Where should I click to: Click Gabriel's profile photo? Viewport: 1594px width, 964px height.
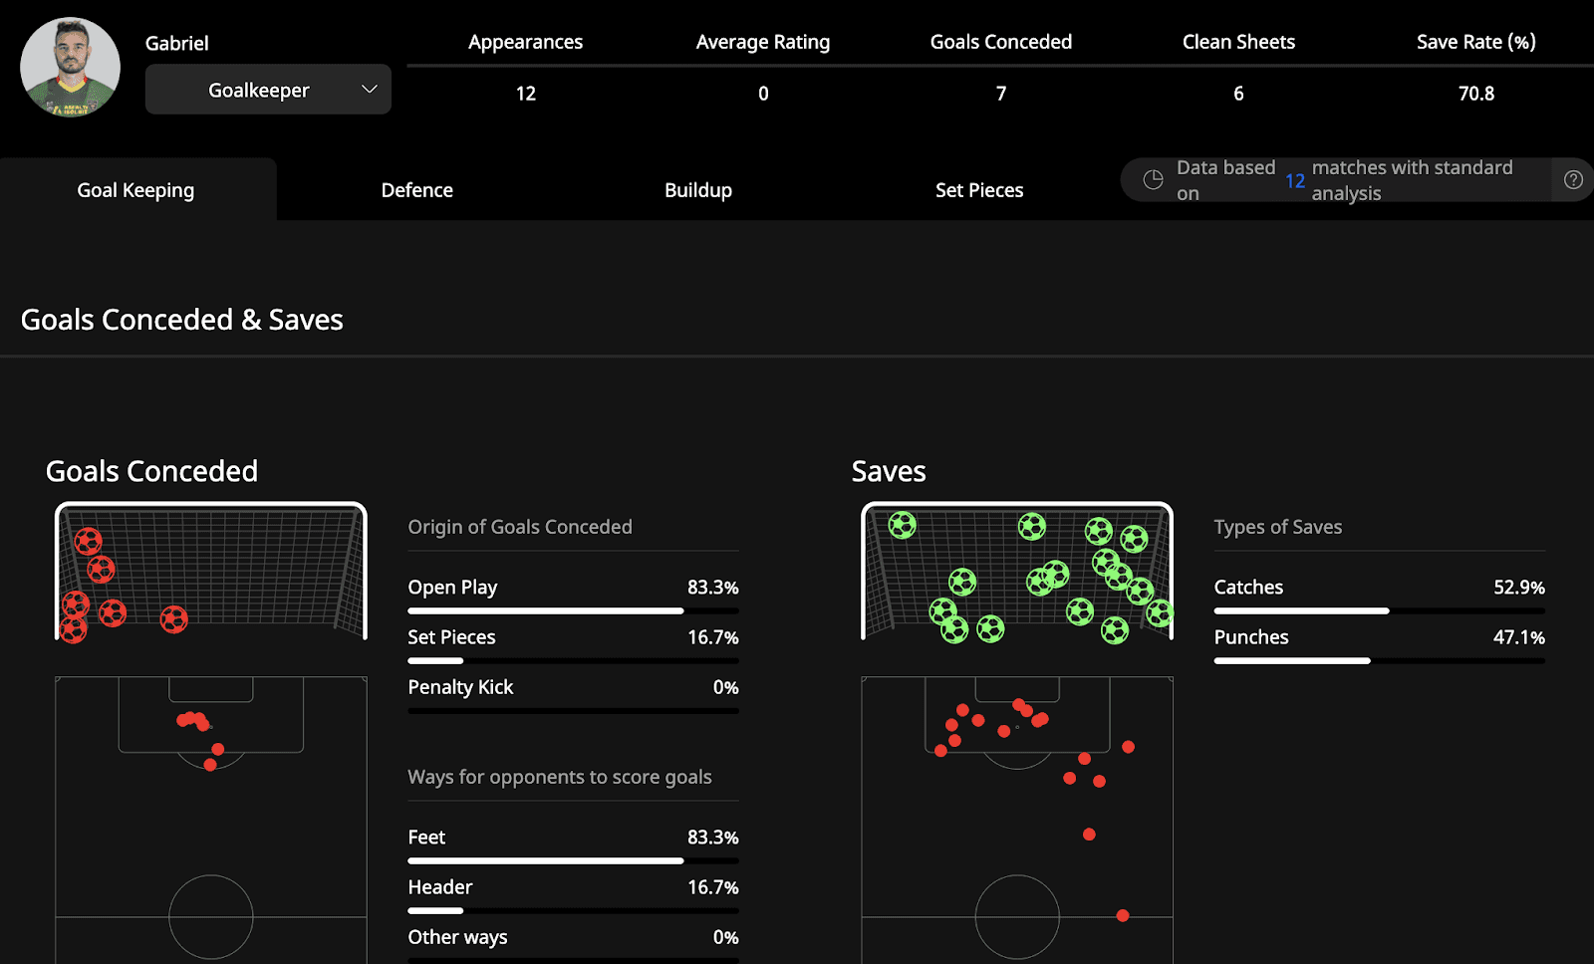point(70,67)
